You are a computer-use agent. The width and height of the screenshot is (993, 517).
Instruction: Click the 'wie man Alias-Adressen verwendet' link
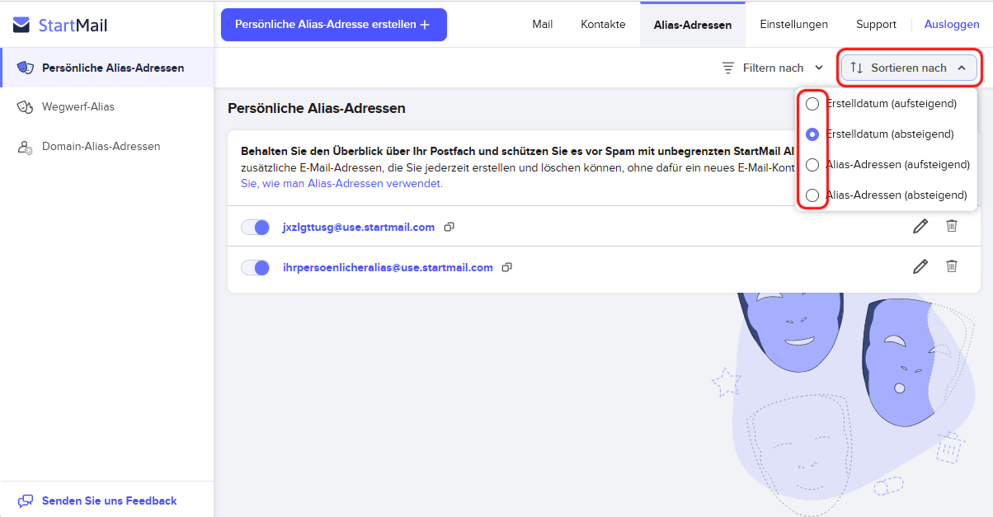point(341,183)
